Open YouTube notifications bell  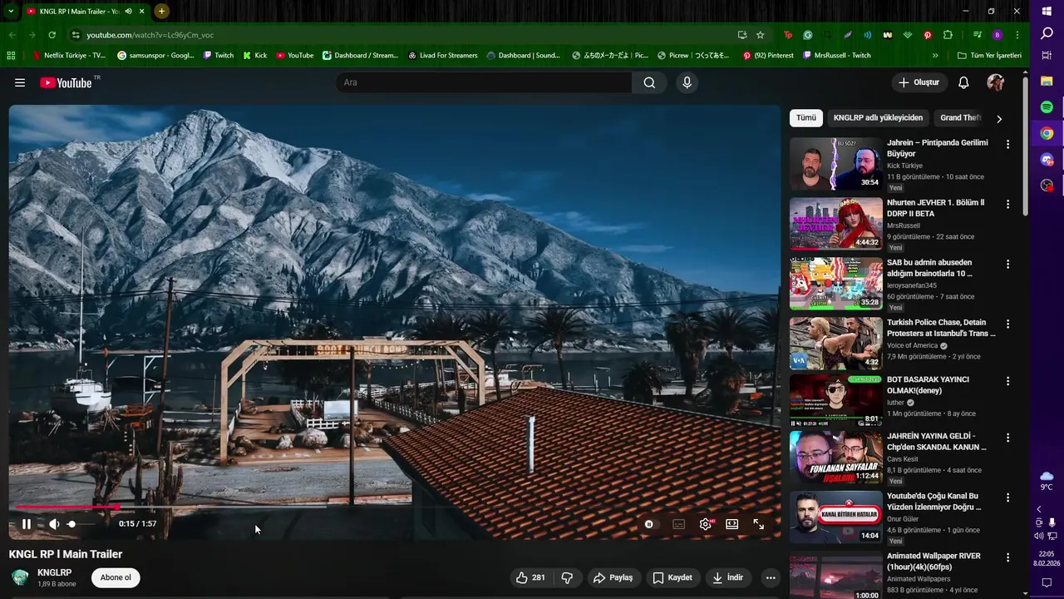963,82
